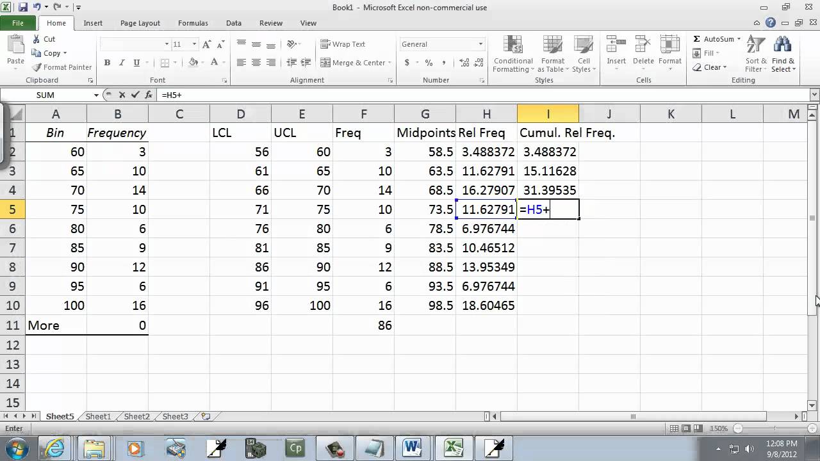Viewport: 820px width, 461px height.
Task: Open the Fill Color bucket swatch
Action: click(193, 63)
